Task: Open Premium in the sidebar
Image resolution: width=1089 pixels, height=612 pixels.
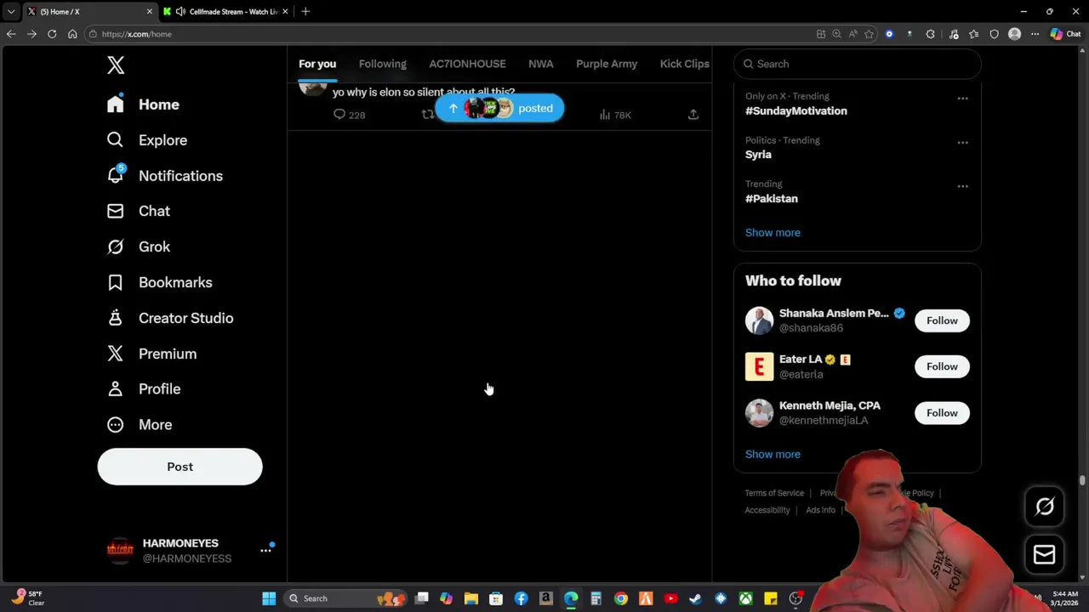Action: point(151,354)
